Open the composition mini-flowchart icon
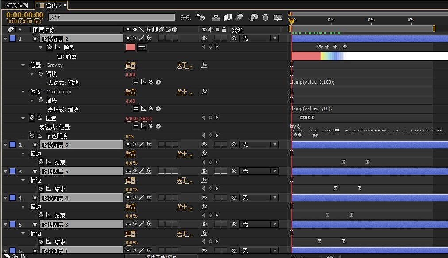 [185, 18]
